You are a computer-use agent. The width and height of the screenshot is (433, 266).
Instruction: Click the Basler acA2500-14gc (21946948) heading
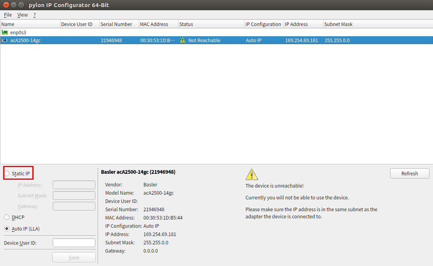(138, 172)
